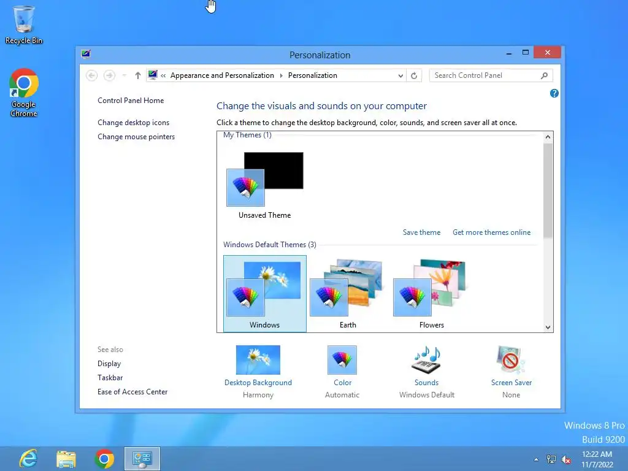Expand the breadcrumb arrow after Appearance and Personalization
This screenshot has height=471, width=628.
(x=281, y=75)
